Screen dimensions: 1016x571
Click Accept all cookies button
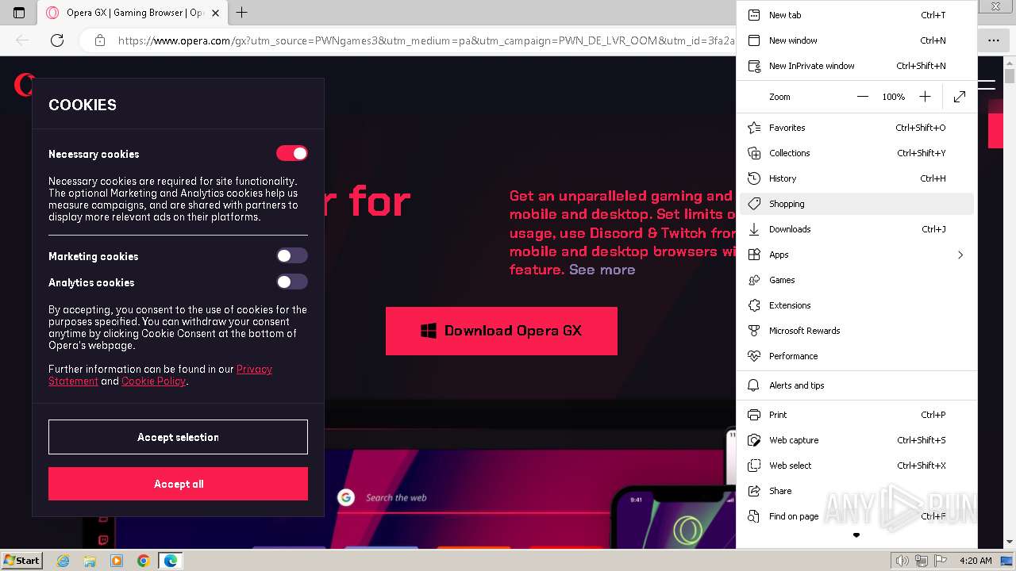tap(178, 484)
